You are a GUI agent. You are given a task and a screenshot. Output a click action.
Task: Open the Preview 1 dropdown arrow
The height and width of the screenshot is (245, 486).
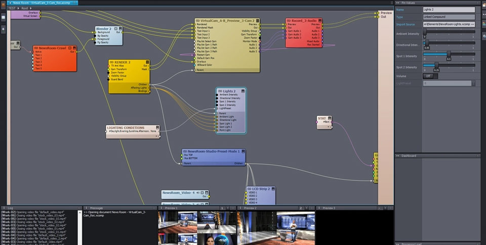click(228, 208)
